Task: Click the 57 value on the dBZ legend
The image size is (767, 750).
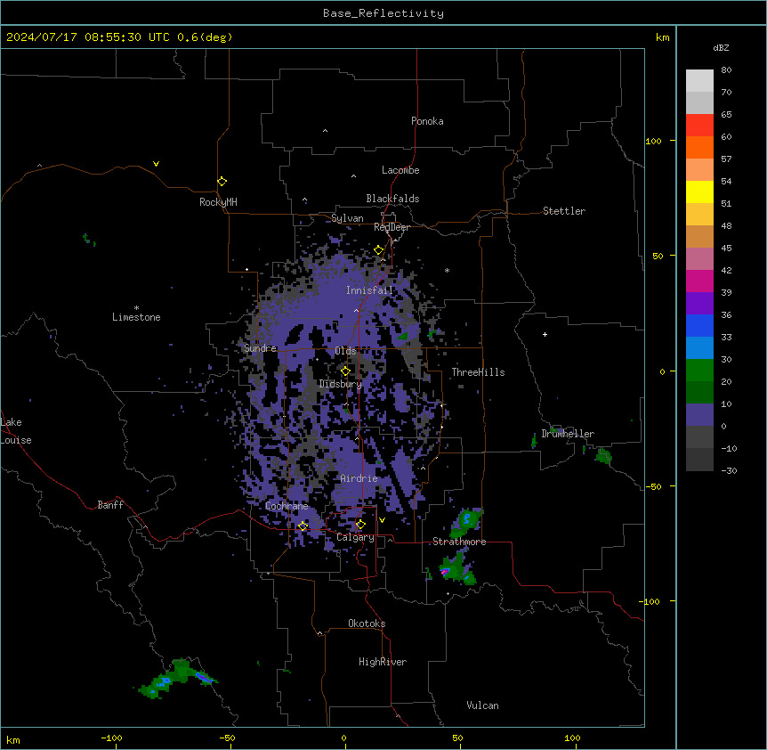Action: [x=726, y=159]
